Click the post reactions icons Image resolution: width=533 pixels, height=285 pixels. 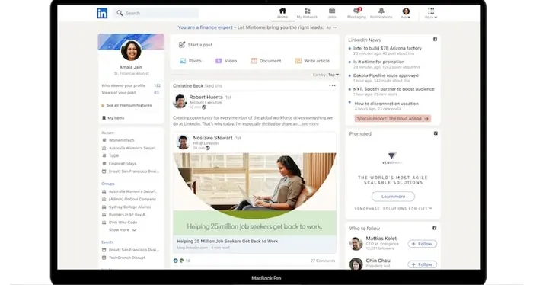point(178,261)
